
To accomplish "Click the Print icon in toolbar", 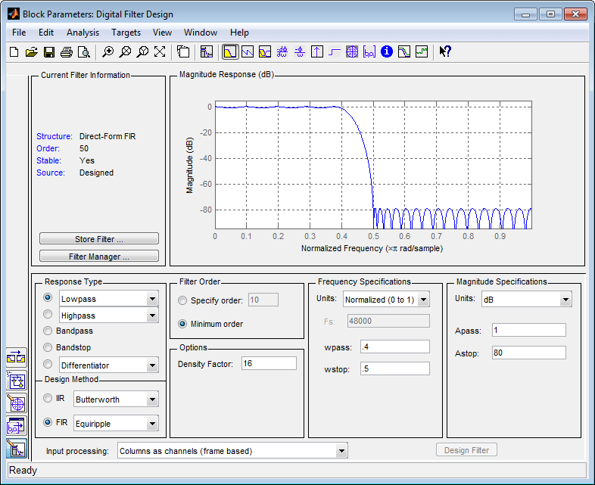I will click(x=66, y=52).
